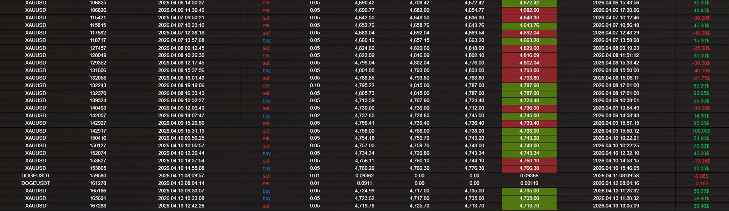Click the green-highlighted 4,713.70 close price
Image resolution: width=729 pixels, height=211 pixels.
tap(529, 206)
